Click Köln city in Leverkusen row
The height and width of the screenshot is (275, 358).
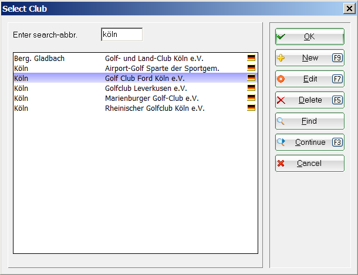point(21,88)
